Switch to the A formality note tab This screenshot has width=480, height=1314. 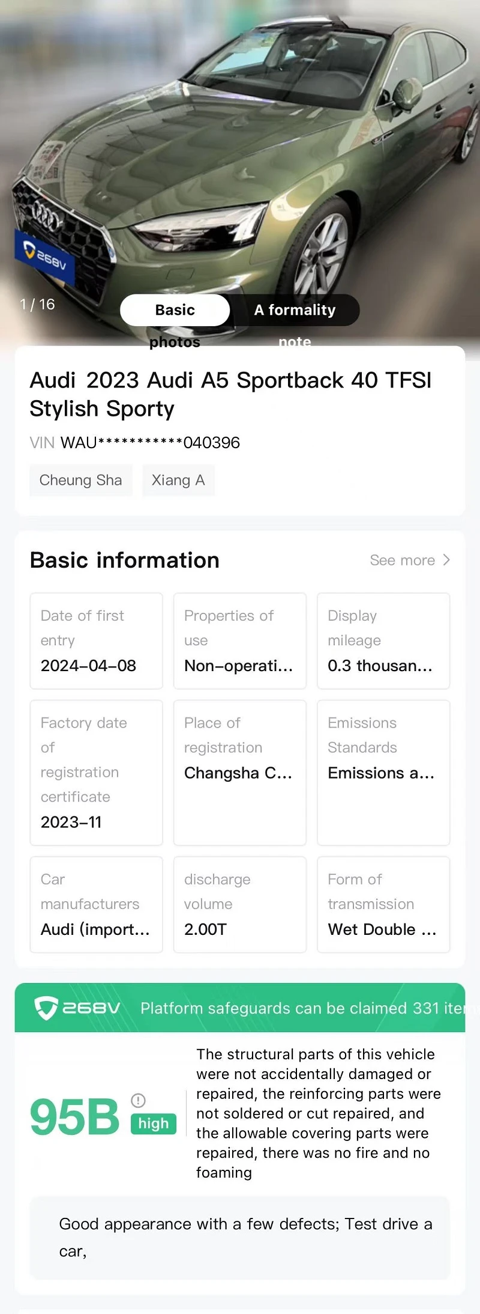295,310
